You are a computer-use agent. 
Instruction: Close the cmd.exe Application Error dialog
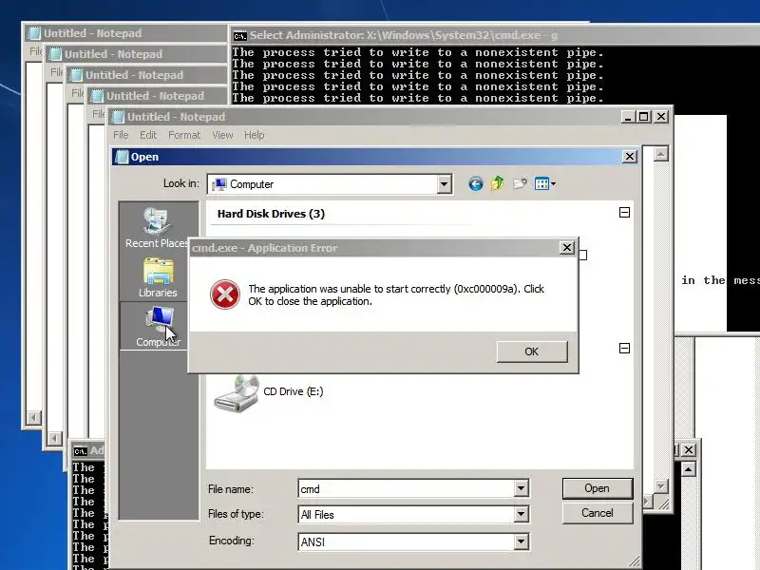point(566,248)
